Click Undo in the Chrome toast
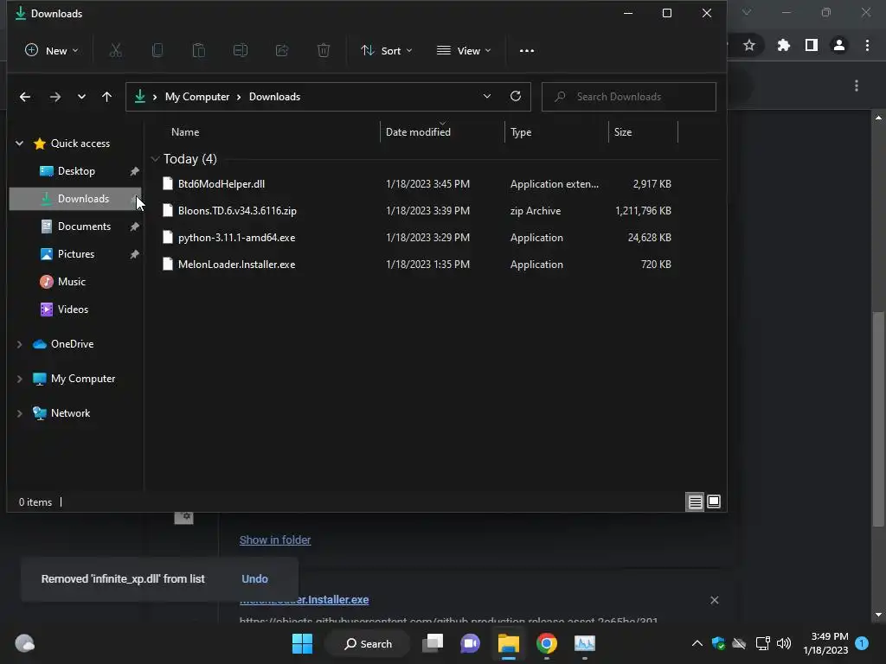The height and width of the screenshot is (664, 886). [x=255, y=578]
